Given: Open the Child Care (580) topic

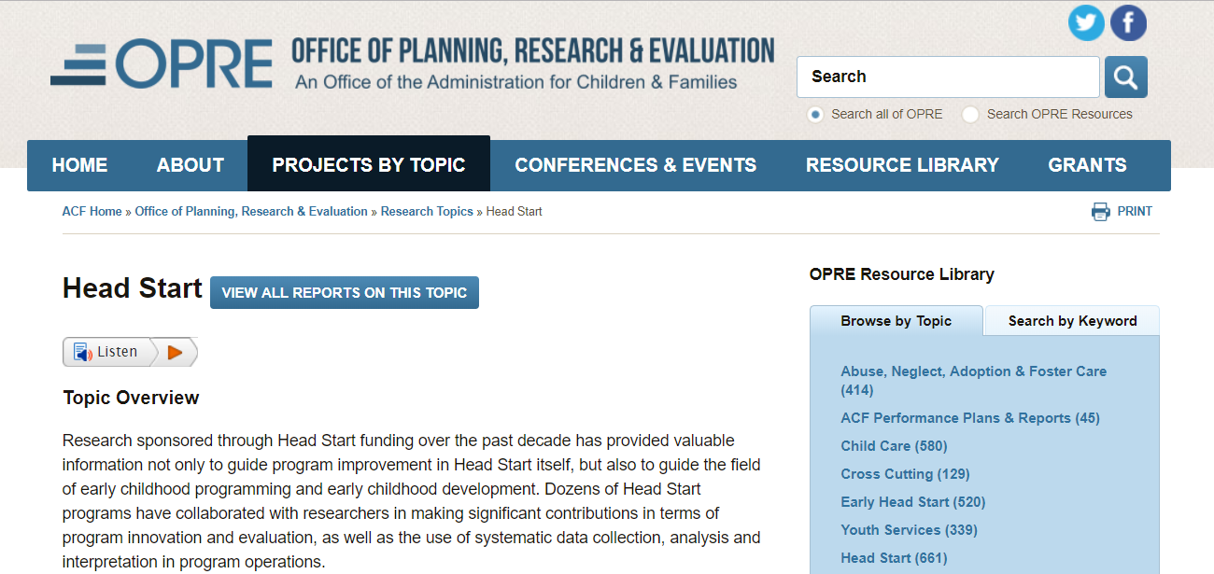Looking at the screenshot, I should (x=894, y=446).
